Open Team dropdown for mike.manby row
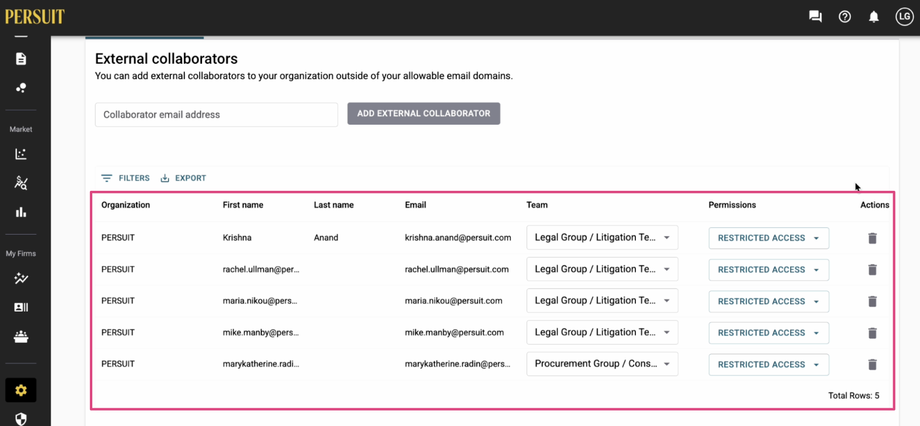The width and height of the screenshot is (920, 426). click(602, 332)
